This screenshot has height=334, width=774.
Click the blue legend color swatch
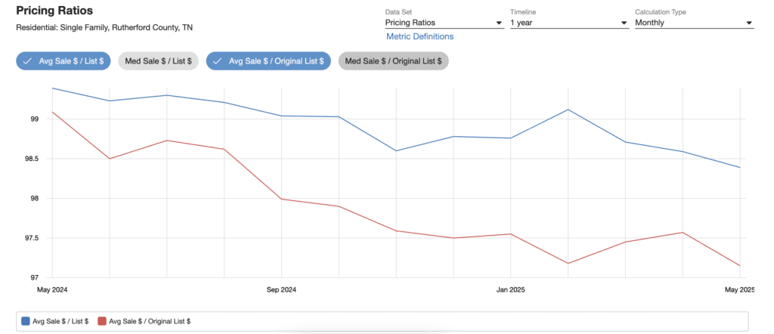click(x=26, y=321)
